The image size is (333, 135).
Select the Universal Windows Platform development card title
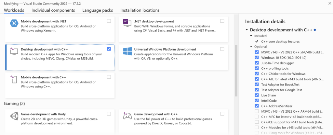click(165, 49)
